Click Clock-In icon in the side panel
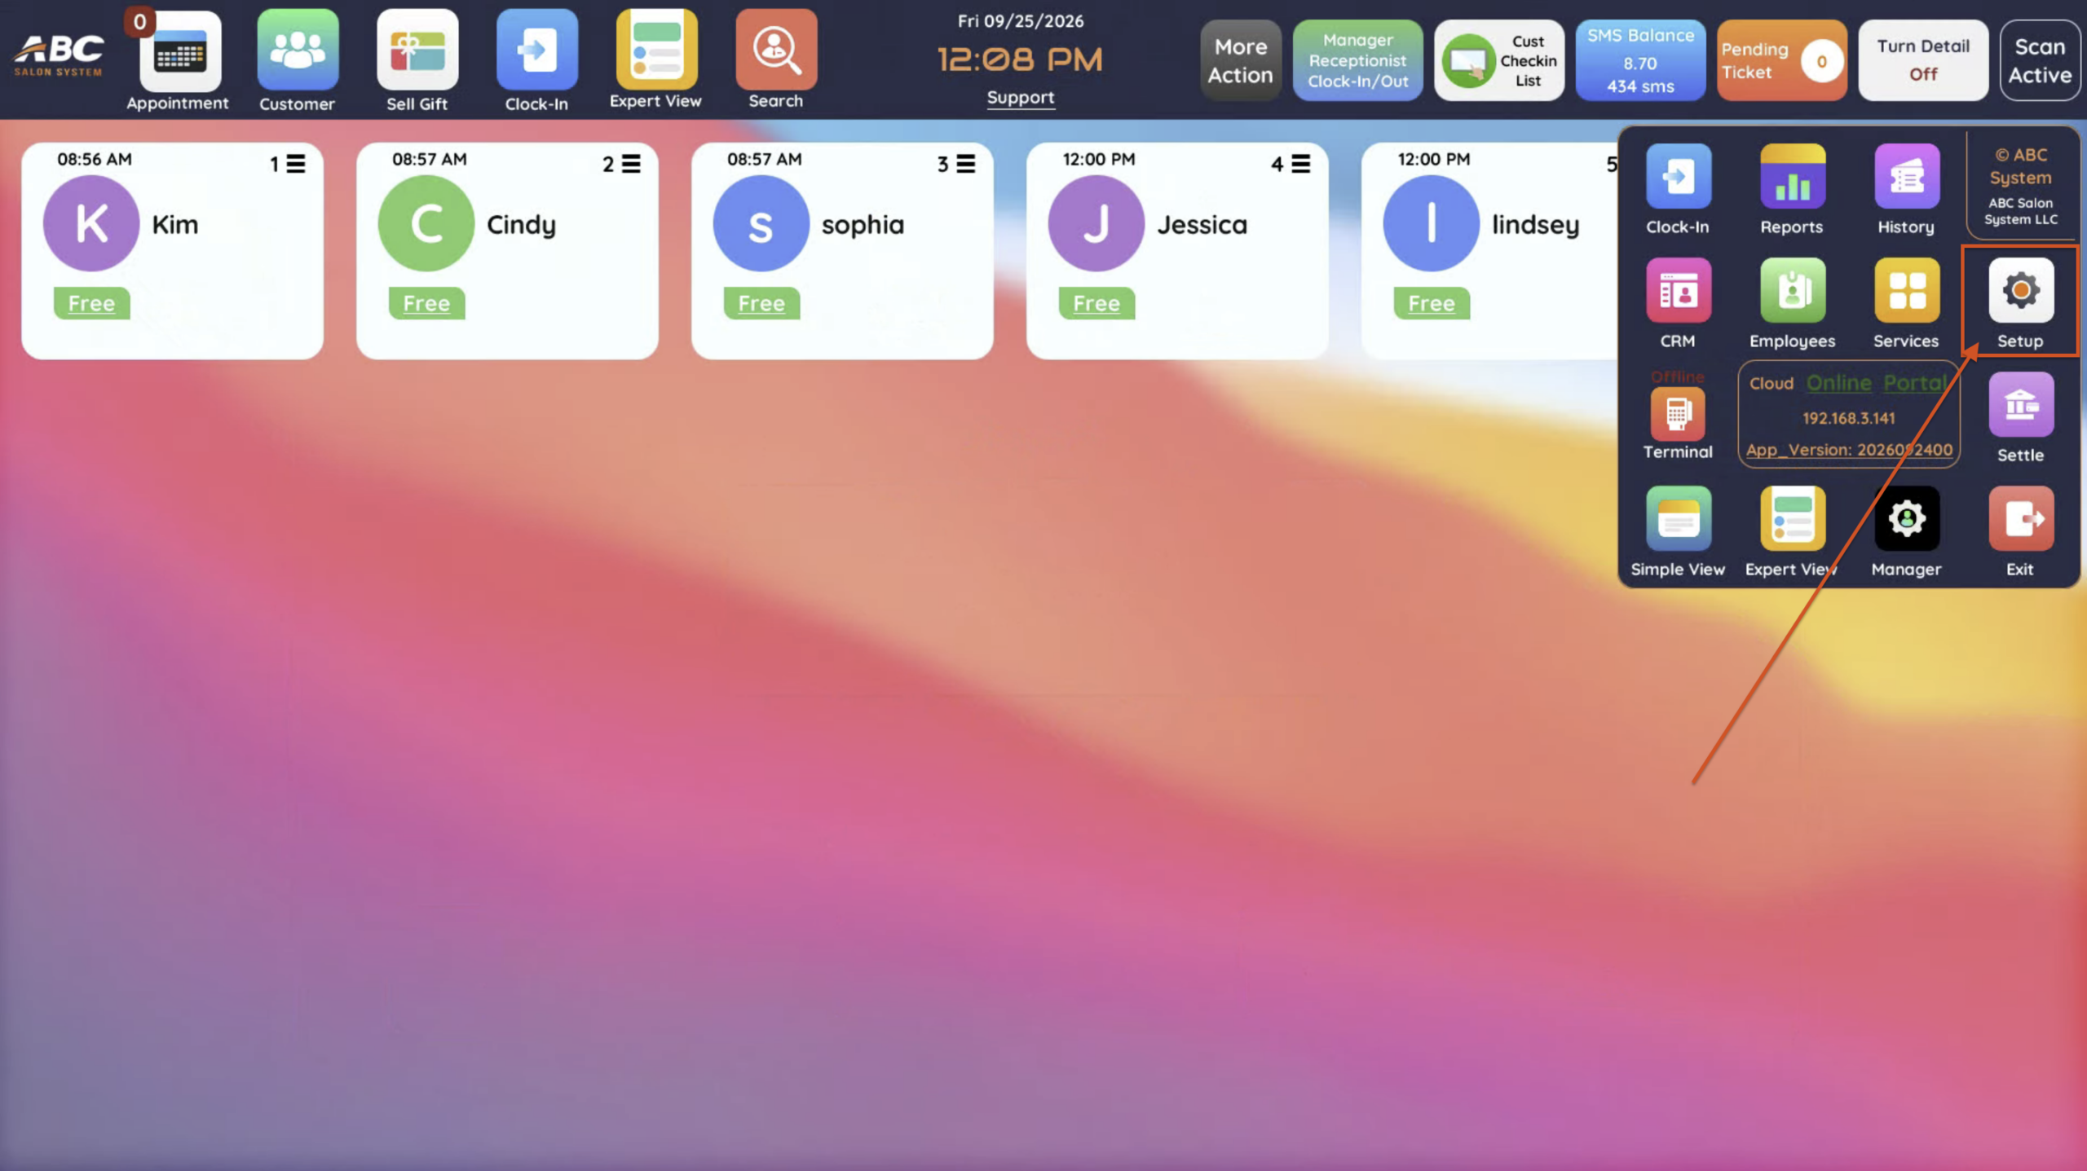 click(1678, 176)
